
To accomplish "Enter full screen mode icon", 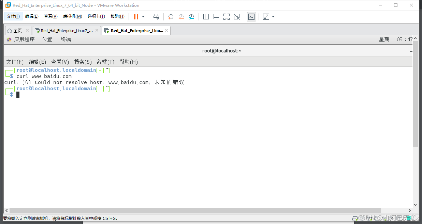I will [227, 17].
